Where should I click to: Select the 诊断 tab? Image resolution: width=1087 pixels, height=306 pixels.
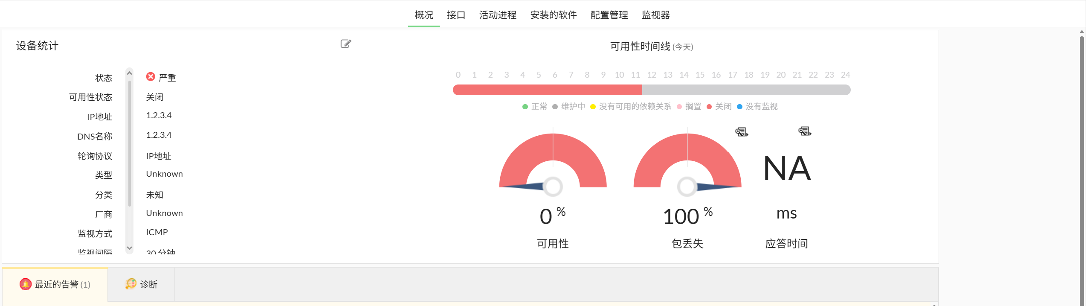pyautogui.click(x=141, y=284)
